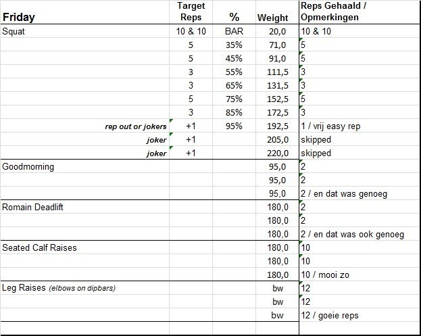Click the 35% cell
The height and width of the screenshot is (336, 421).
coord(234,45)
